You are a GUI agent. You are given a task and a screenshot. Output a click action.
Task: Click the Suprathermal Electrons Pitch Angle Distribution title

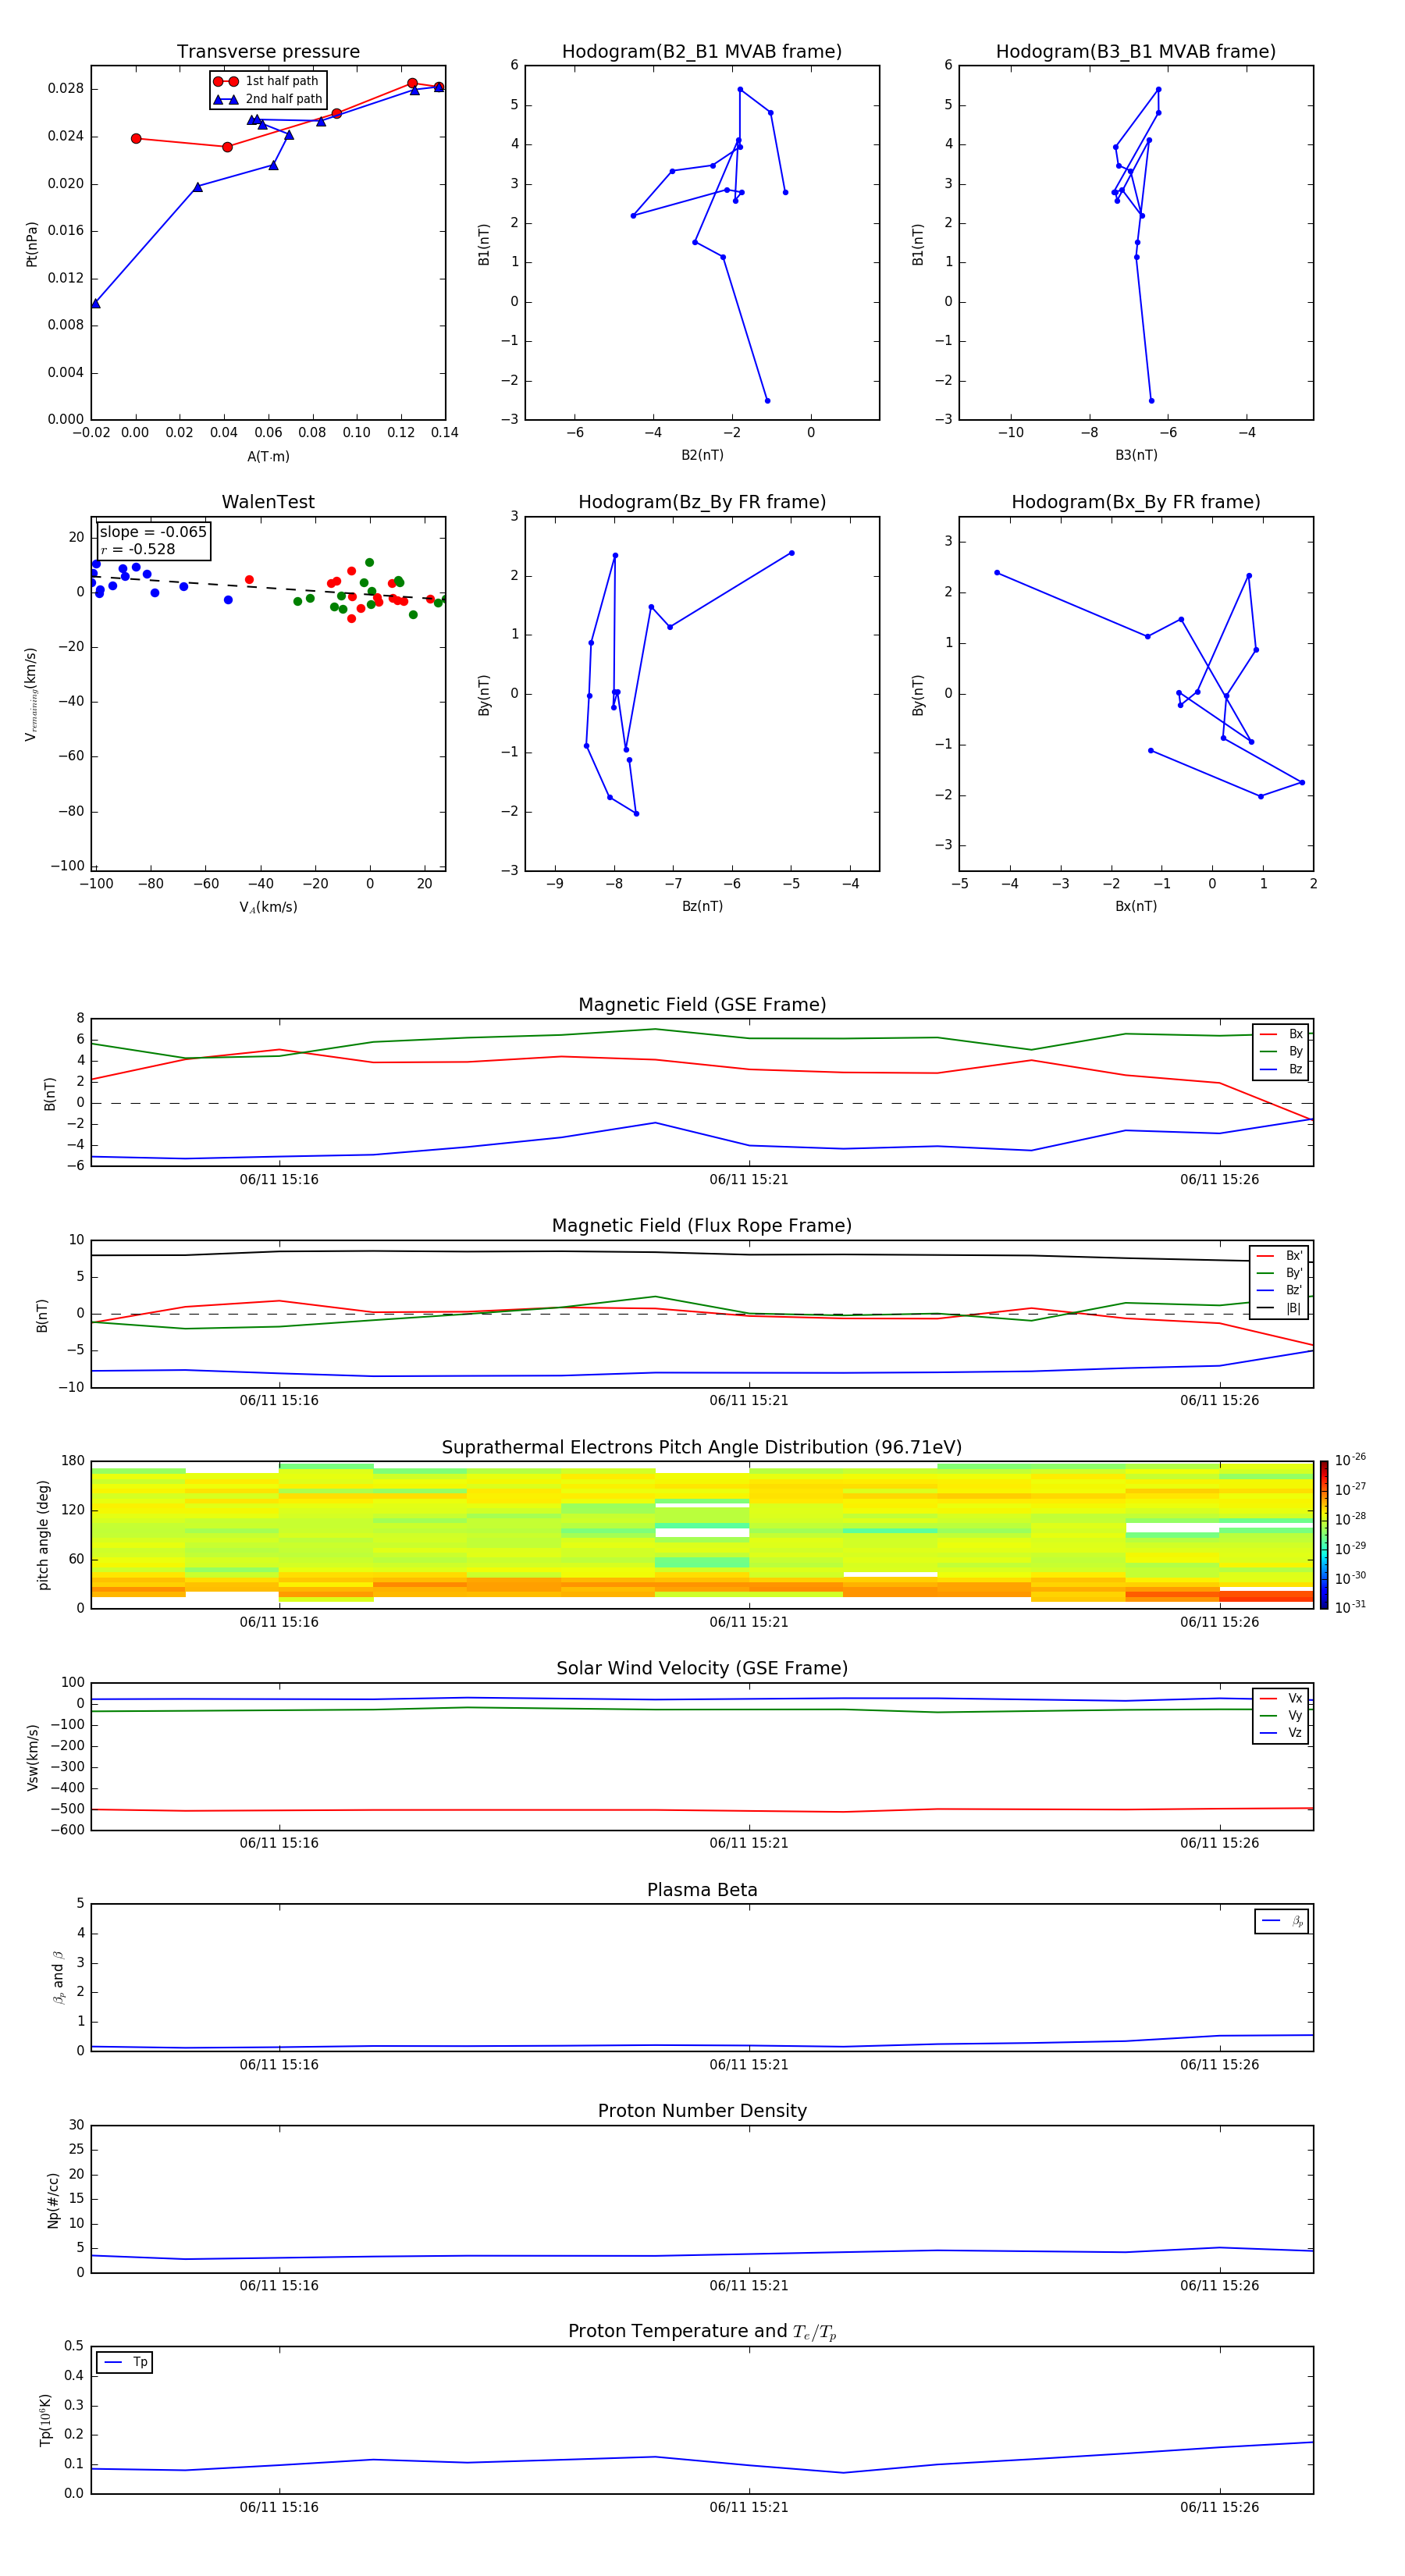[x=702, y=1448]
